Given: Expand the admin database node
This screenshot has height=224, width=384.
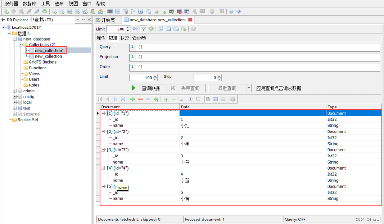Looking at the screenshot, I should point(14,91).
